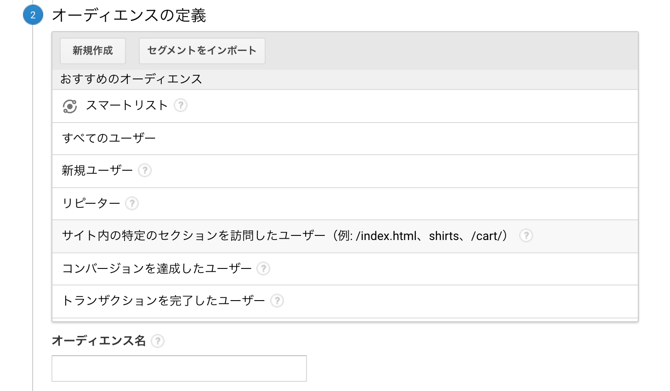Select すべてのユーザー audience option
Image resolution: width=670 pixels, height=391 pixels.
click(109, 138)
